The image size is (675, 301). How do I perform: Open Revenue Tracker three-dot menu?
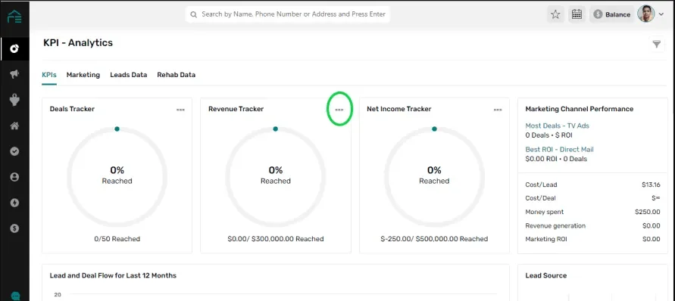pos(339,110)
